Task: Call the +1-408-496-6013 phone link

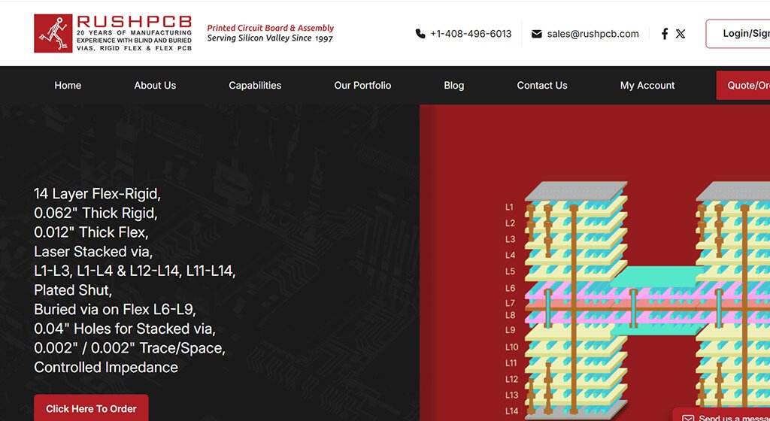Action: 471,34
